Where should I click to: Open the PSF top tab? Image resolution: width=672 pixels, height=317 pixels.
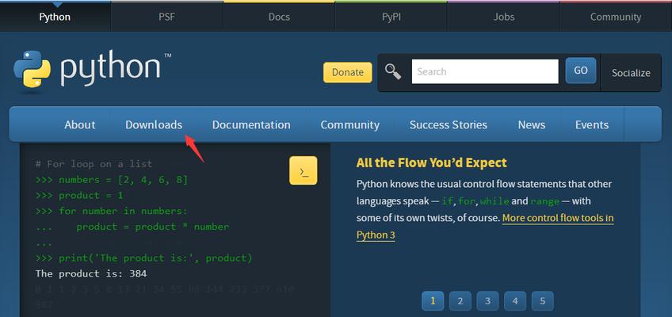click(166, 17)
